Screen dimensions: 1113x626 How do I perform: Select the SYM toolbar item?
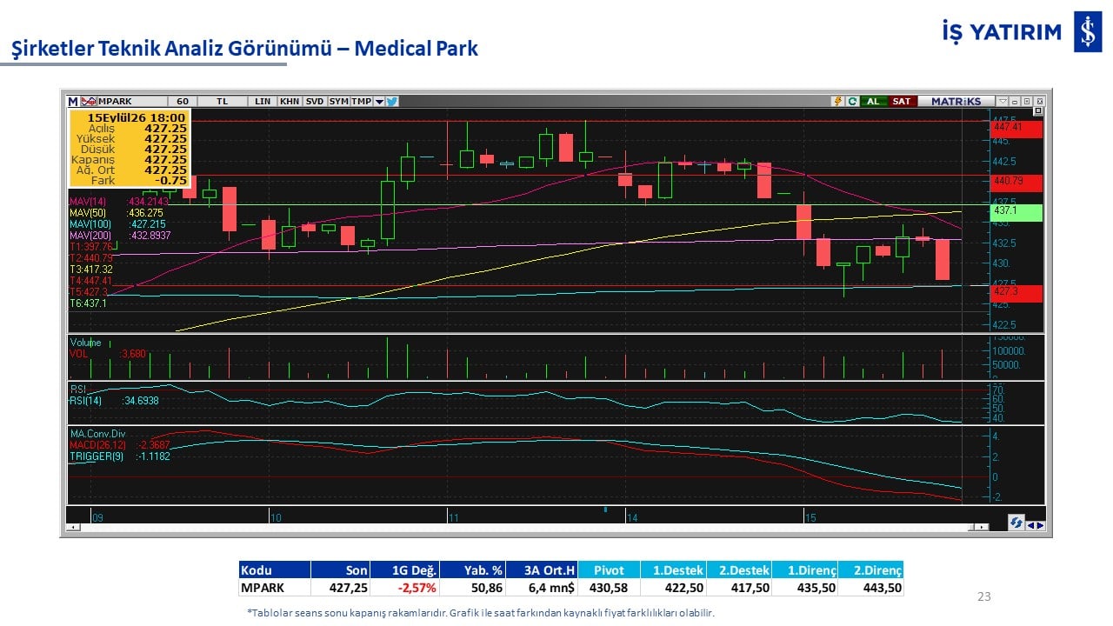339,101
